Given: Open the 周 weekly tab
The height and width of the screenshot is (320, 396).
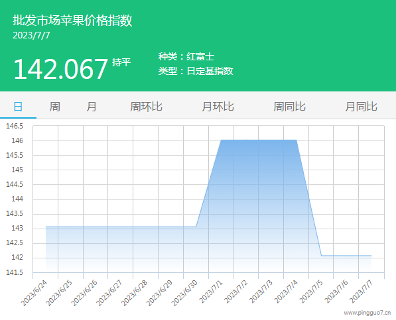Looking at the screenshot, I should 54,107.
